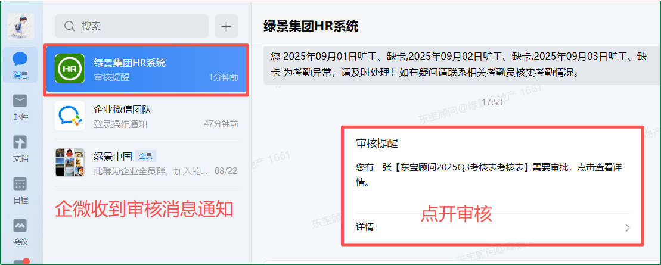The width and height of the screenshot is (661, 265).
Task: Open the 会议 meetings section
Action: pos(21,231)
